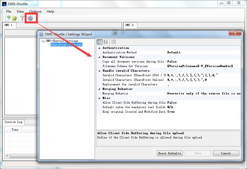The image size is (247, 169).
Task: Collapse the Document Versions category
Action: (x=99, y=57)
